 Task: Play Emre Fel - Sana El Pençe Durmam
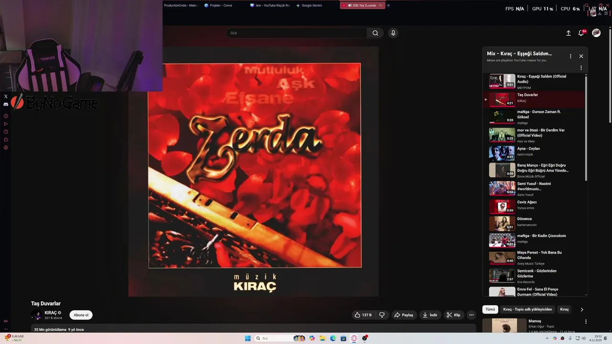click(x=533, y=291)
